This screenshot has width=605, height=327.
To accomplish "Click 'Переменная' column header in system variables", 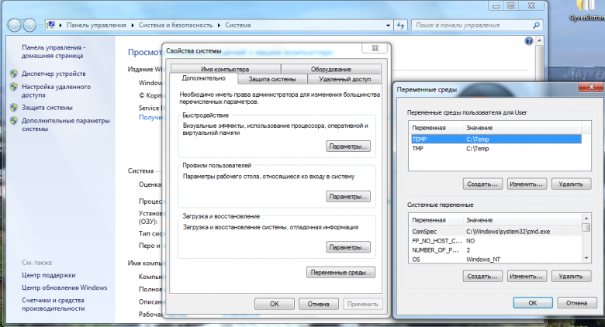I will pos(436,220).
